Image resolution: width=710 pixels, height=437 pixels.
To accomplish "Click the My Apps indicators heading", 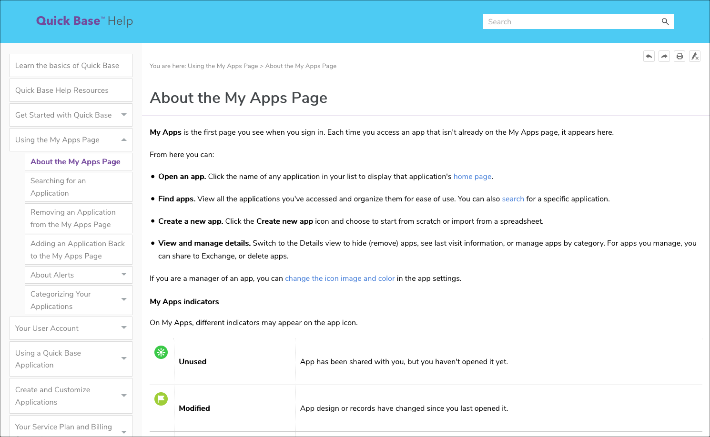I will pos(184,302).
